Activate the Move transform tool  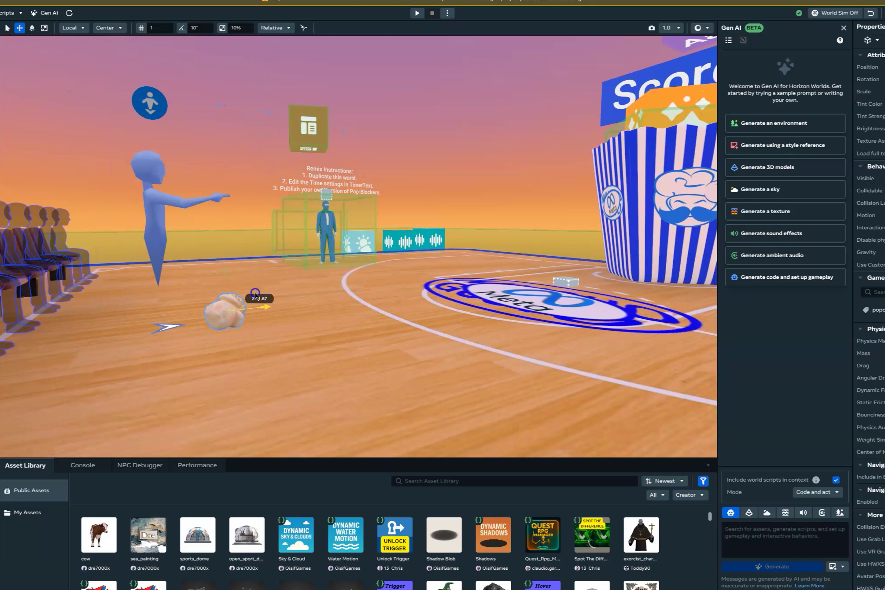click(x=19, y=28)
